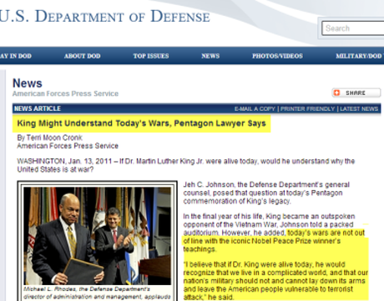The width and height of the screenshot is (384, 301).
Task: Click the 'News' page heading
Action: 28,83
